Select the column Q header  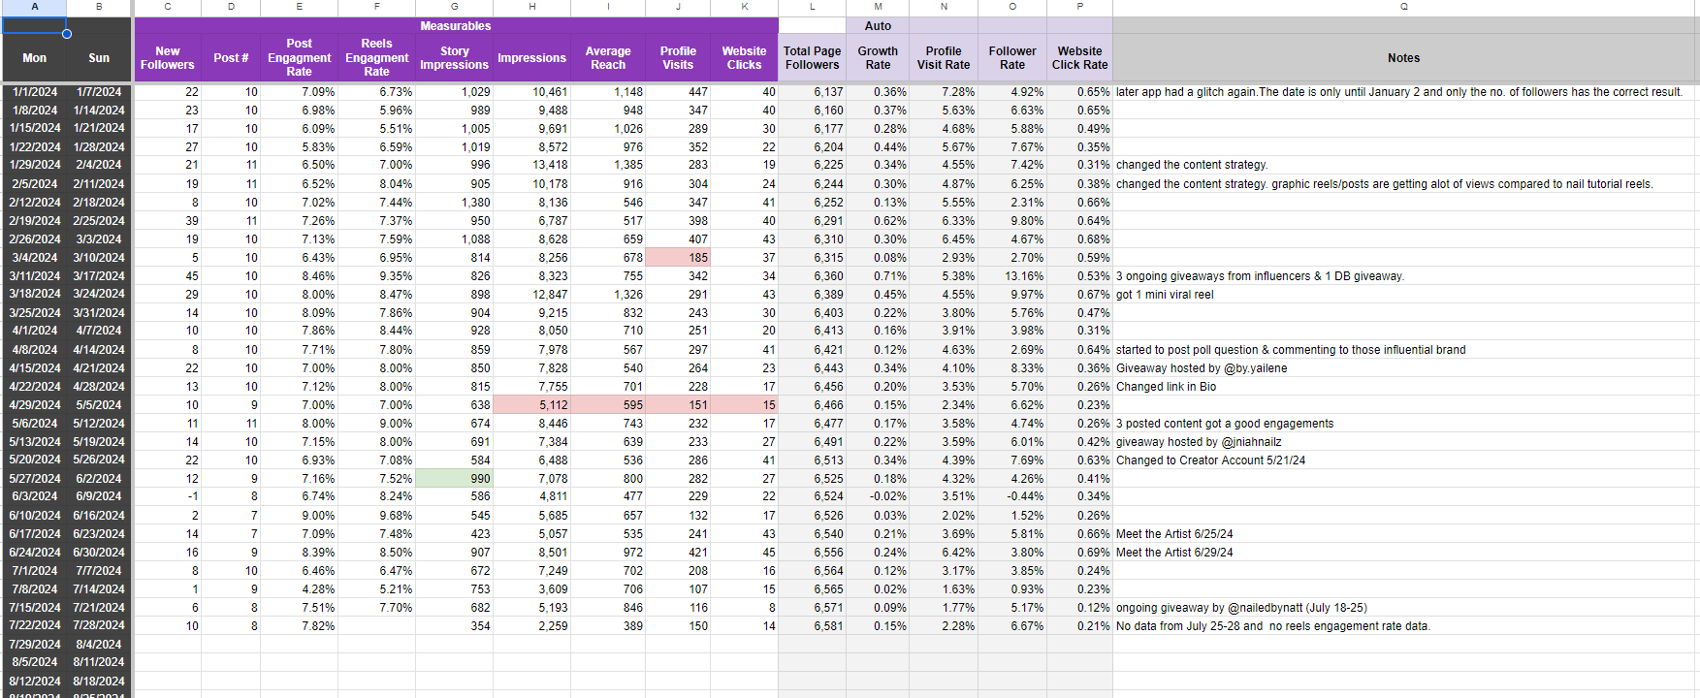click(x=1404, y=7)
